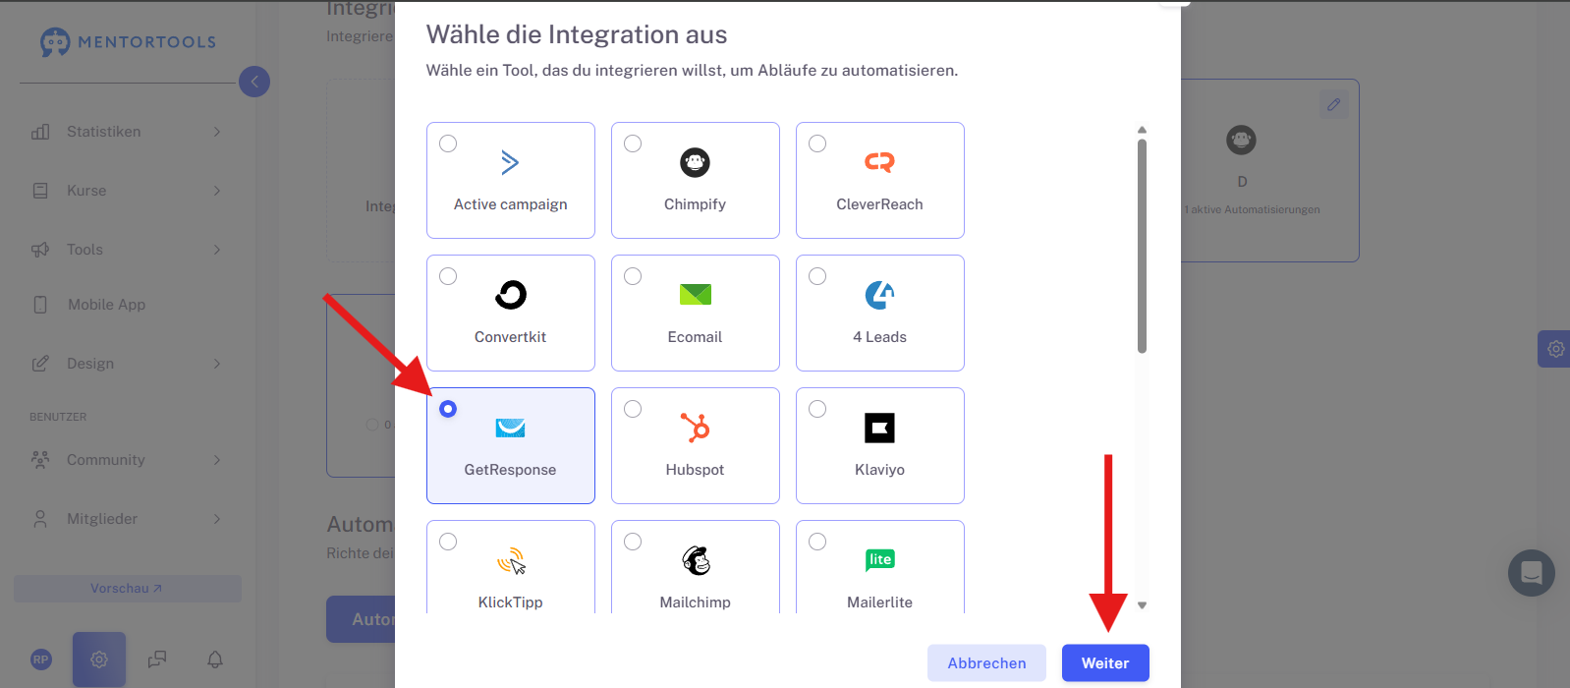The width and height of the screenshot is (1570, 688).
Task: Click the Community people icon
Action: (x=40, y=460)
